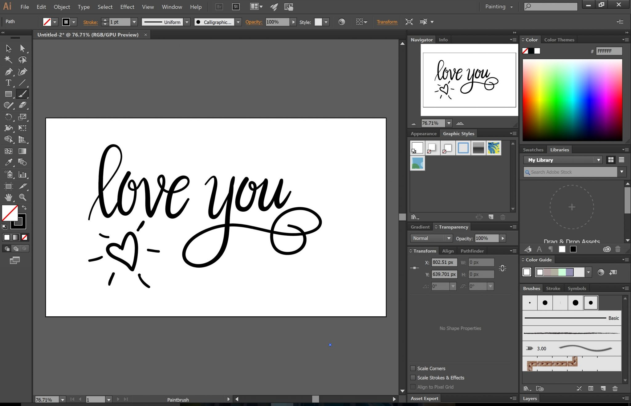
Task: Select the Eraser tool
Action: pos(22,105)
